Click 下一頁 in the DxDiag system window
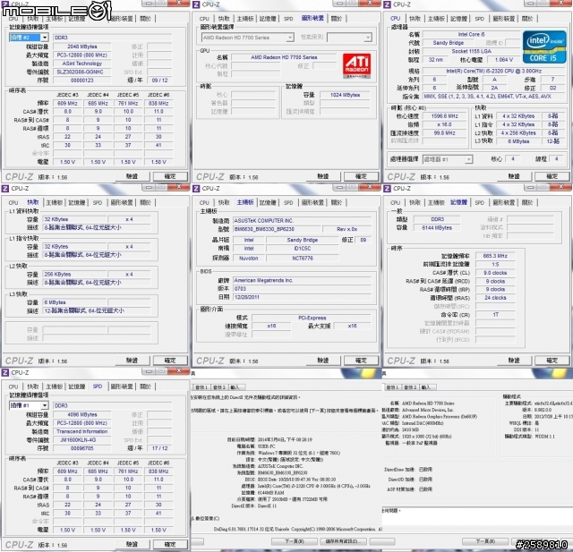This screenshot has height=552, width=573. (294, 541)
